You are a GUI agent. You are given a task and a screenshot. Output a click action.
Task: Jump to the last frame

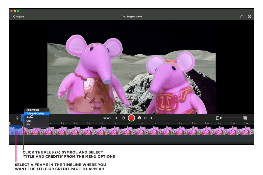(145, 118)
